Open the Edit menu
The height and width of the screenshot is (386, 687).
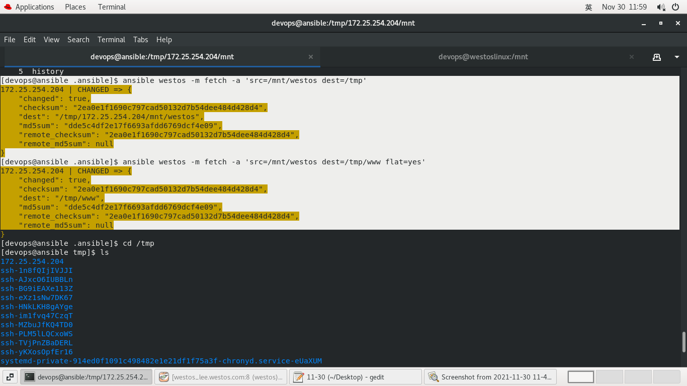click(x=30, y=40)
